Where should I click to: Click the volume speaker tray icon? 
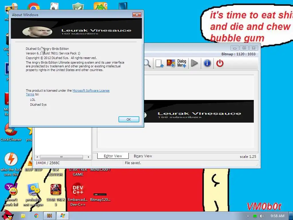262,216
